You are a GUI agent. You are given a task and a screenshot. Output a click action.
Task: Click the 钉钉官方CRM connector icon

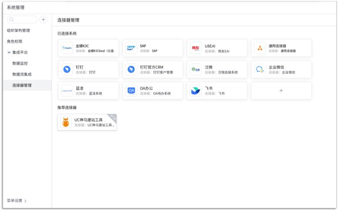131,70
